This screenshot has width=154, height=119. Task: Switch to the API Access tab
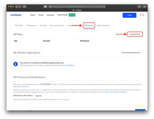coord(89,25)
